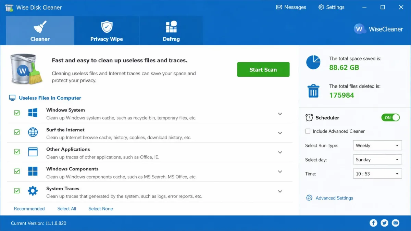Switch to the Defrag tab
The height and width of the screenshot is (231, 411).
[x=171, y=30]
